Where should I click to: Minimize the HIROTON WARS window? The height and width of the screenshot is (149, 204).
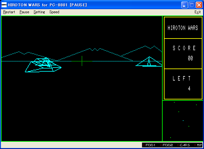(x=184, y=5)
